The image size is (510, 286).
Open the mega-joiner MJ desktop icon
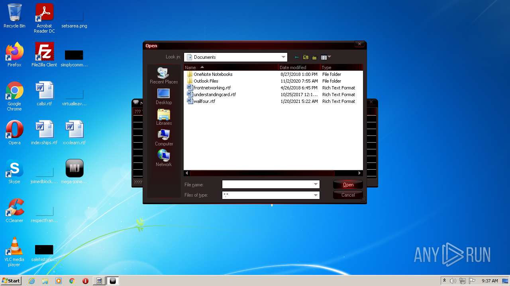74,172
